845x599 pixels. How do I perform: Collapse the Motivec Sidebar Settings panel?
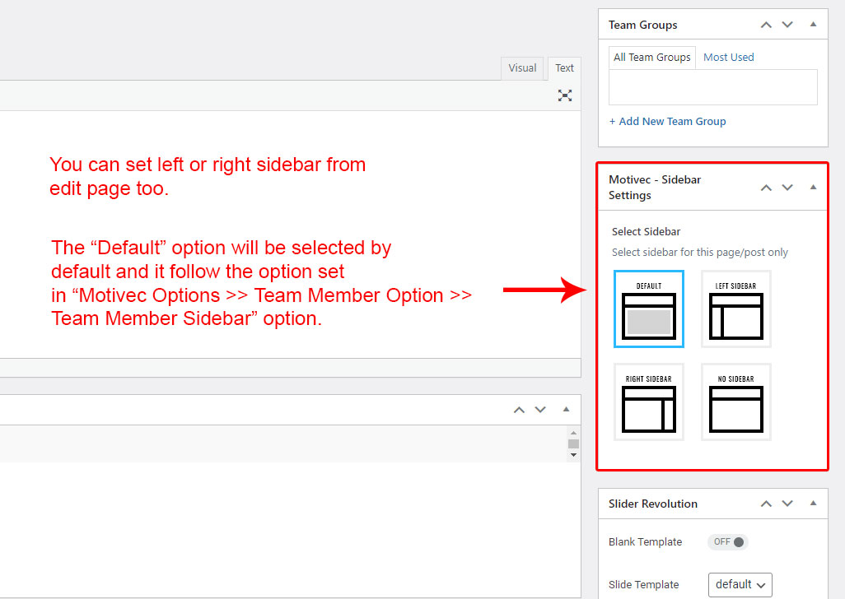pos(813,188)
